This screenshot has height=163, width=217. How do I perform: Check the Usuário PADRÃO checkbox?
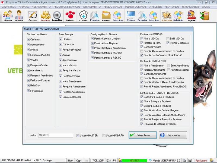coord(104,135)
